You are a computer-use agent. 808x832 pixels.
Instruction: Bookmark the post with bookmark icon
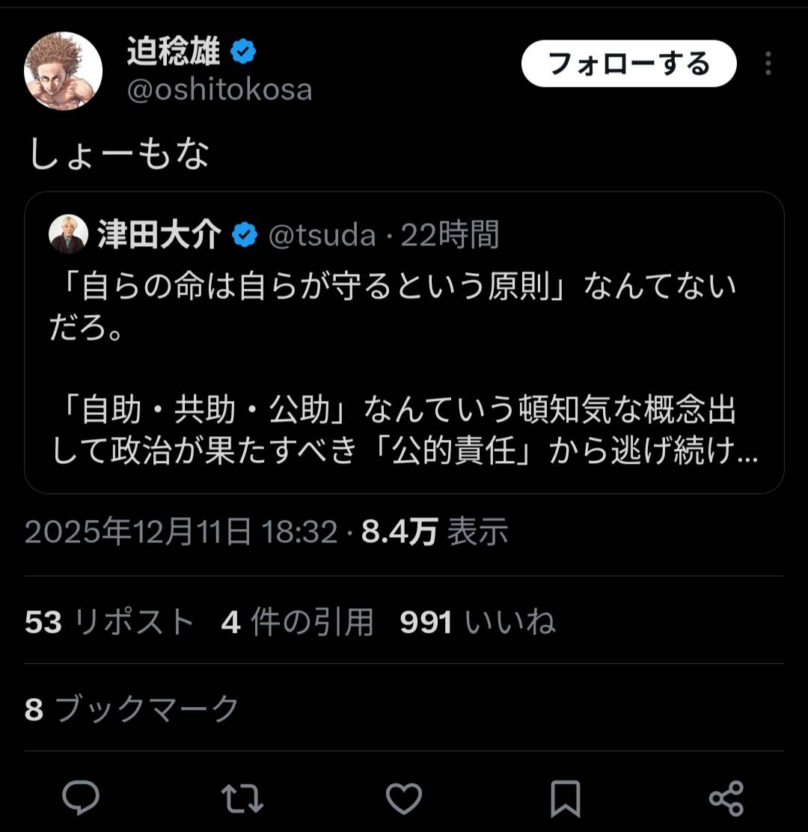[x=565, y=798]
